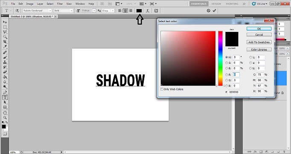Center align the text
The width and height of the screenshot is (291, 154).
pyautogui.click(x=125, y=11)
